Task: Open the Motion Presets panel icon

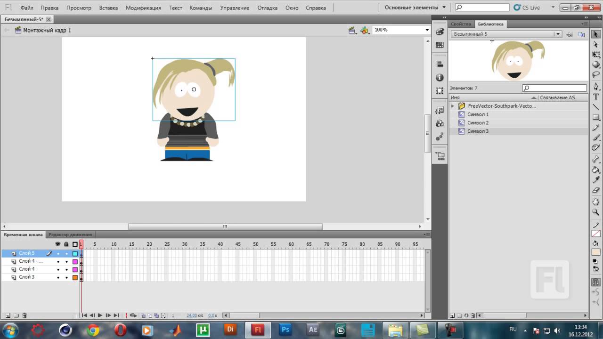Action: [x=440, y=137]
